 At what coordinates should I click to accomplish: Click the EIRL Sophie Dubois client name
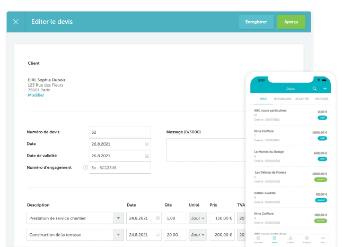pyautogui.click(x=47, y=80)
